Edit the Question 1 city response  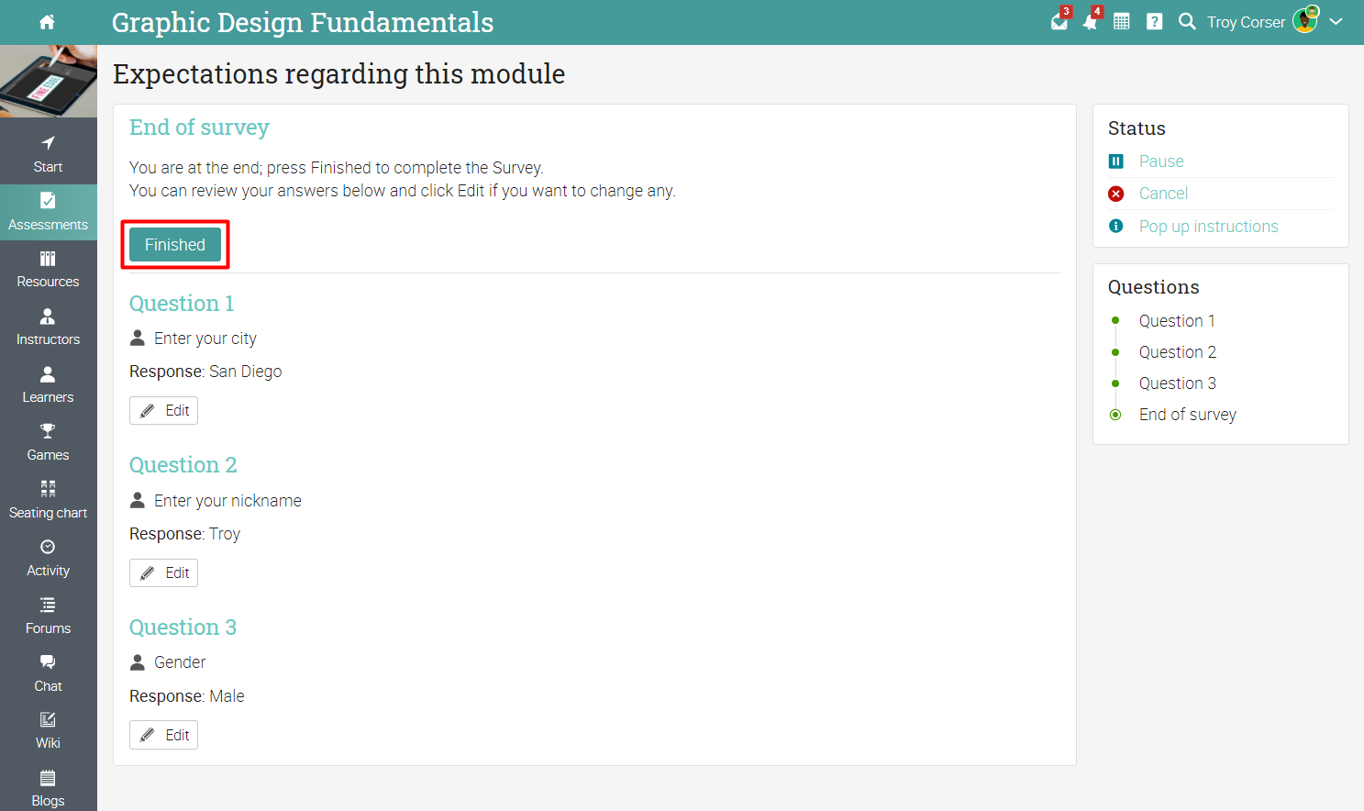[x=163, y=410]
